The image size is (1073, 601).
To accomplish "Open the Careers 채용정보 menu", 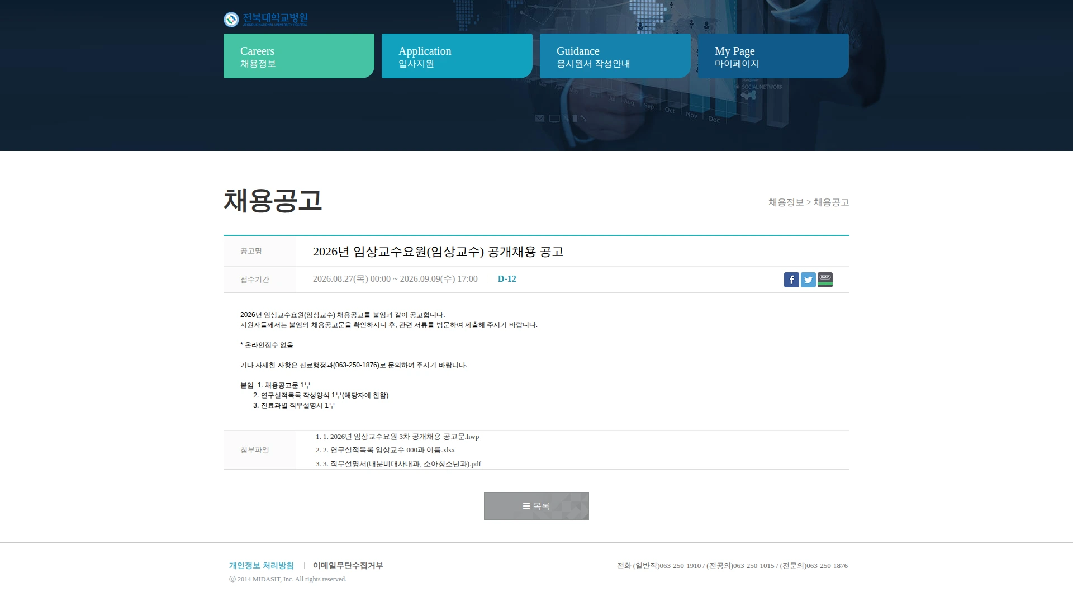I will coord(299,56).
